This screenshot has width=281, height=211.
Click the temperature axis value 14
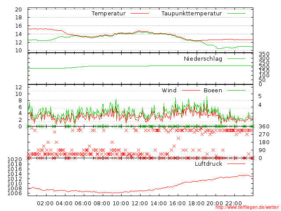click(x=18, y=34)
